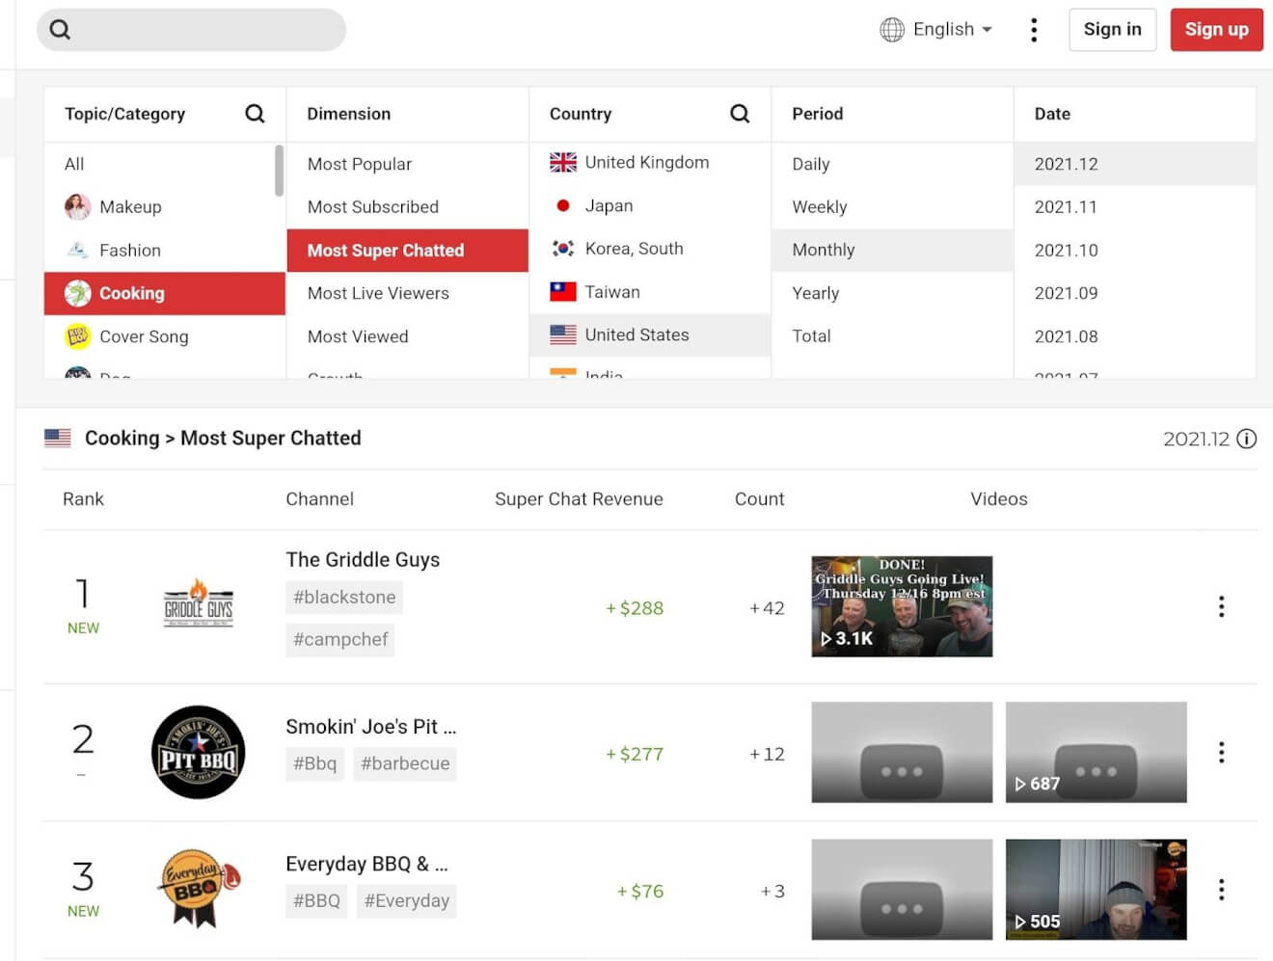Open Smokin' Joe's video with 687 views
Screen dimensions: 1273x961
(1096, 752)
